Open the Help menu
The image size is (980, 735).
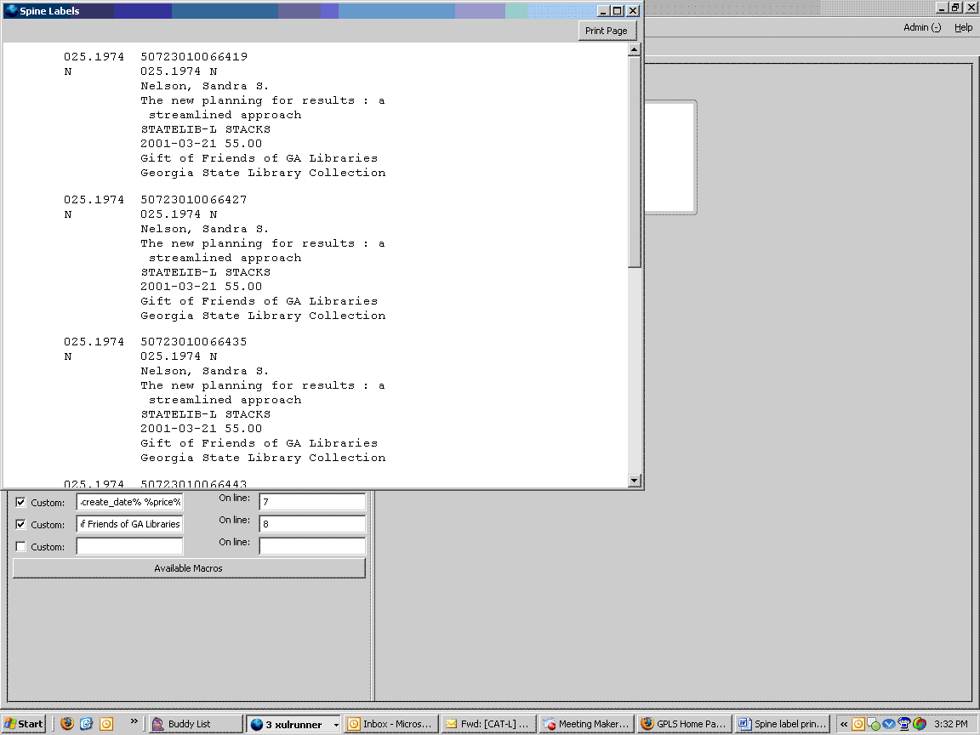pyautogui.click(x=962, y=27)
